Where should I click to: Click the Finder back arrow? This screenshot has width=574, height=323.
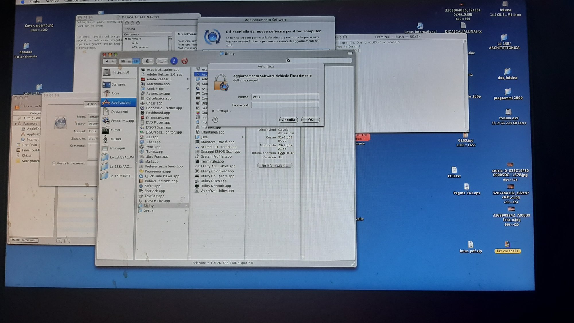coord(107,61)
